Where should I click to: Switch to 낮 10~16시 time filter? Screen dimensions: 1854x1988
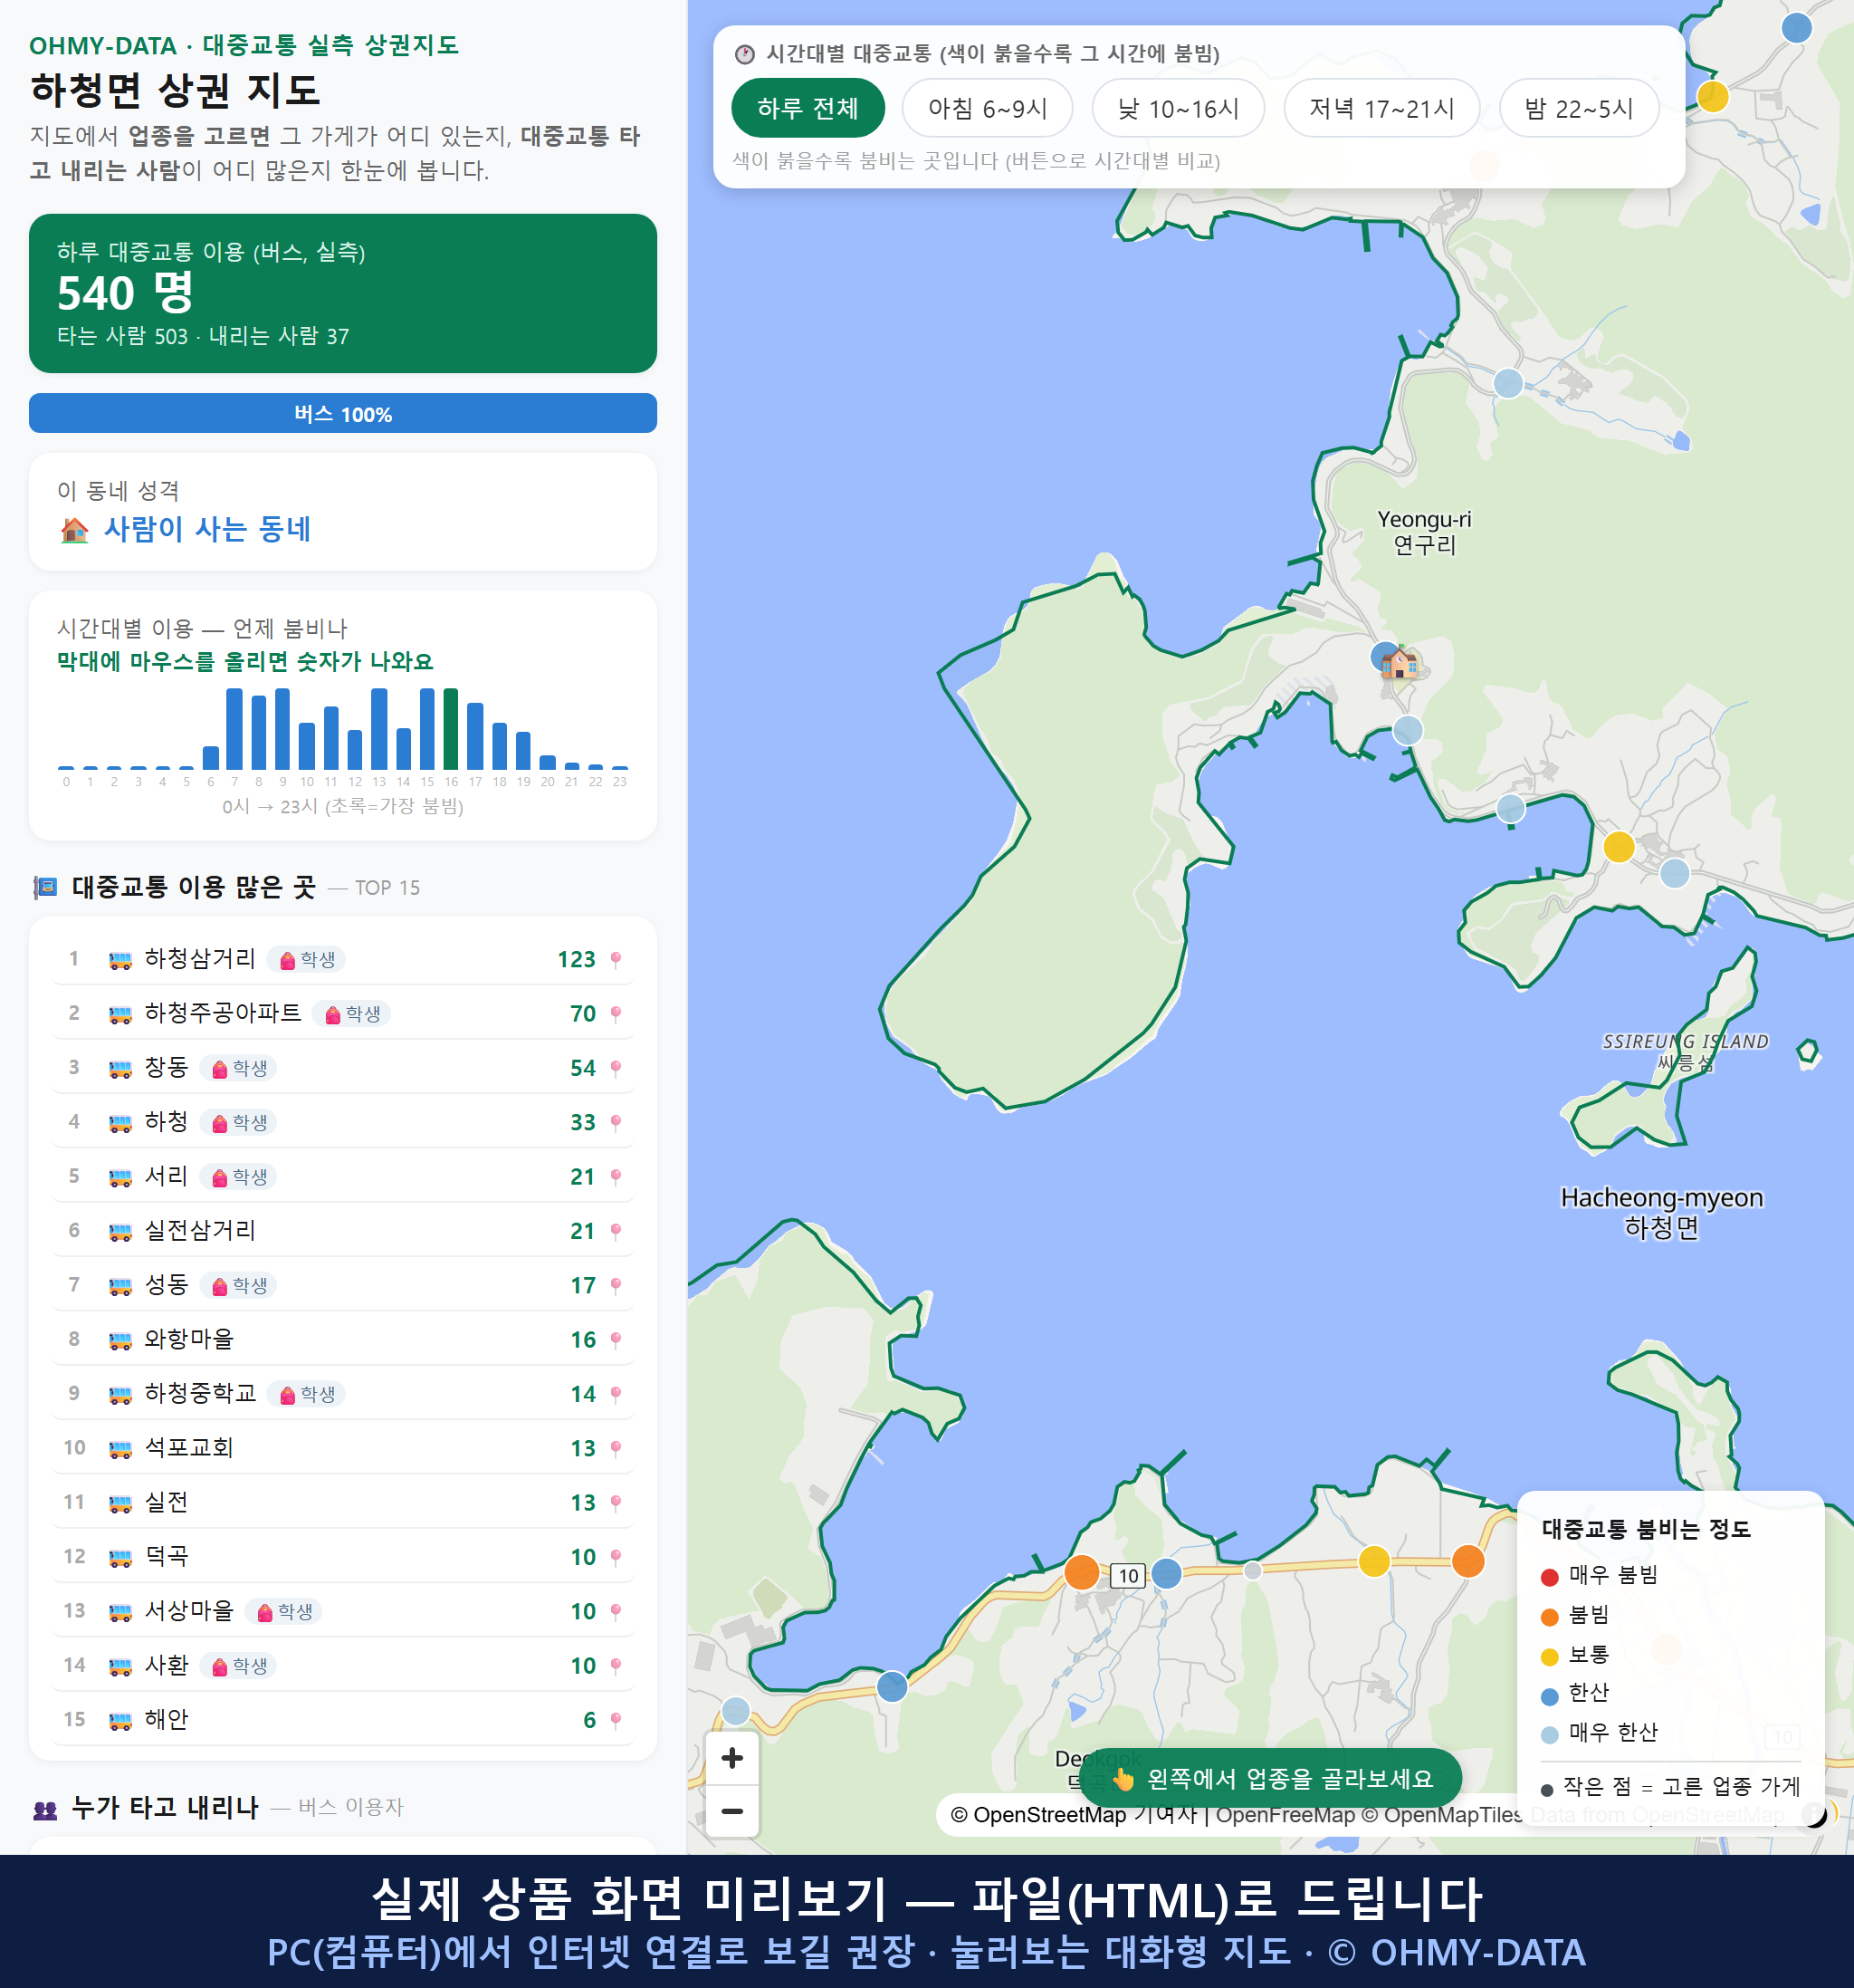1178,108
